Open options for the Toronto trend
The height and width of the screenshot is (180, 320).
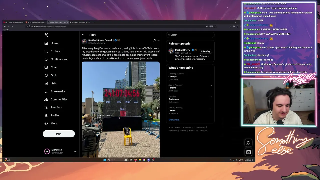point(211,85)
